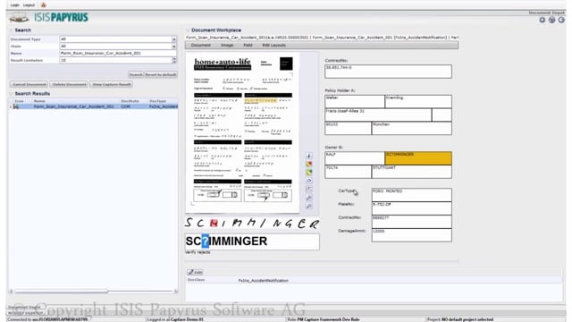Click the lower magnifier zoom icon
Image resolution: width=572 pixels, height=322 pixels.
tap(309, 207)
